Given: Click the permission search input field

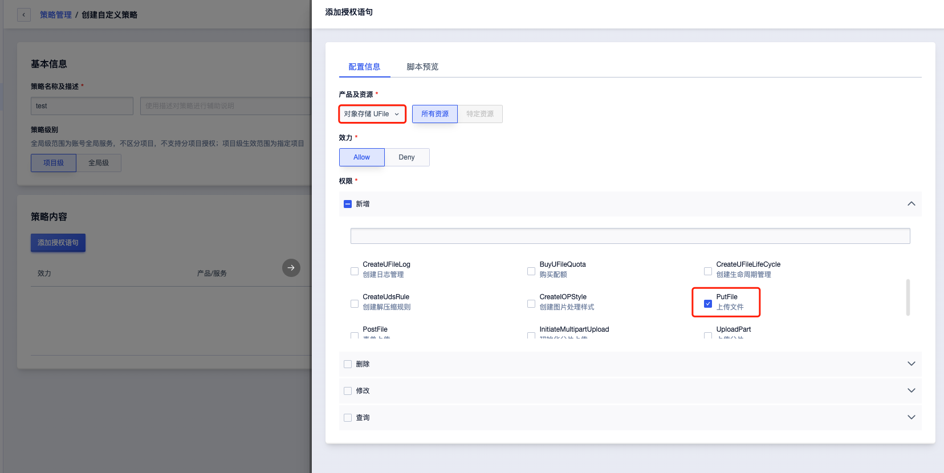Looking at the screenshot, I should click(630, 236).
